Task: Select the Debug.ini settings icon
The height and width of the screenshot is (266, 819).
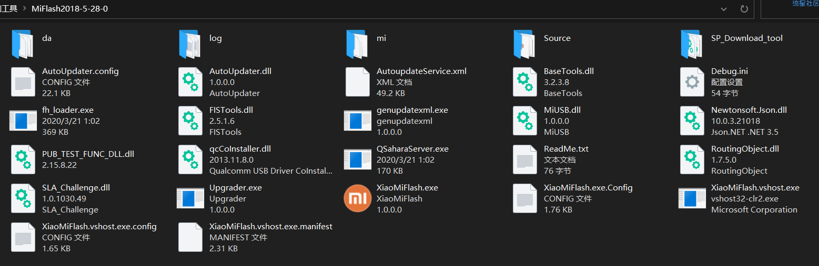Action: tap(692, 82)
